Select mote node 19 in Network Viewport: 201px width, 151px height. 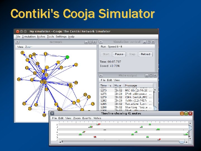89,97
